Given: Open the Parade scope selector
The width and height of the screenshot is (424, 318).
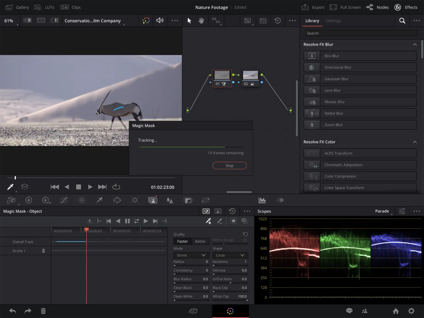Looking at the screenshot, I should point(383,211).
